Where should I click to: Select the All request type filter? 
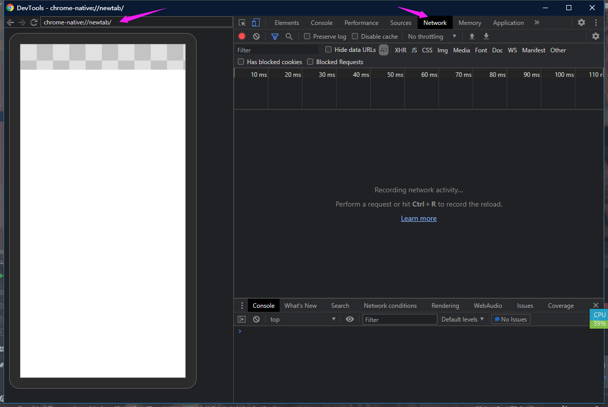point(383,50)
